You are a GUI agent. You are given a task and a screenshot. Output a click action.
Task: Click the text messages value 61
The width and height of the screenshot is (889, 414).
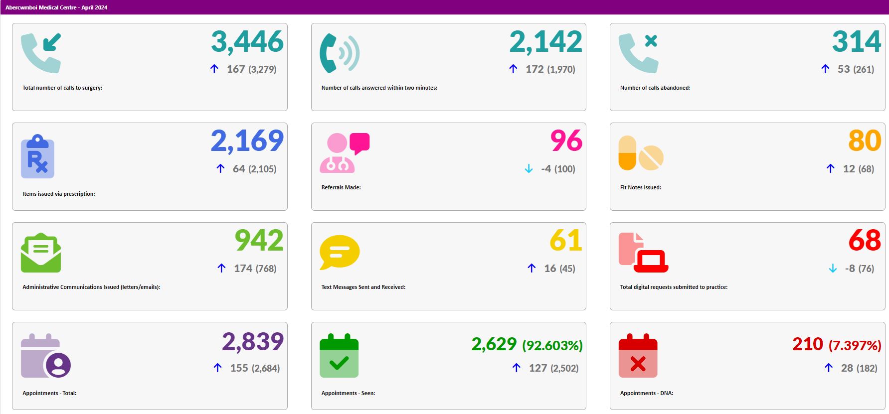[566, 241]
